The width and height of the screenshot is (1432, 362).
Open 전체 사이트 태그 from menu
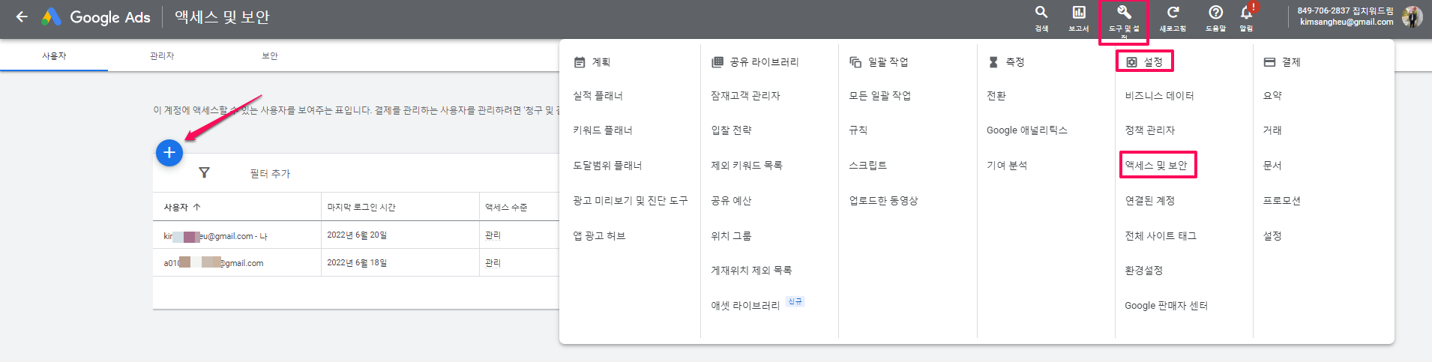click(x=1161, y=236)
